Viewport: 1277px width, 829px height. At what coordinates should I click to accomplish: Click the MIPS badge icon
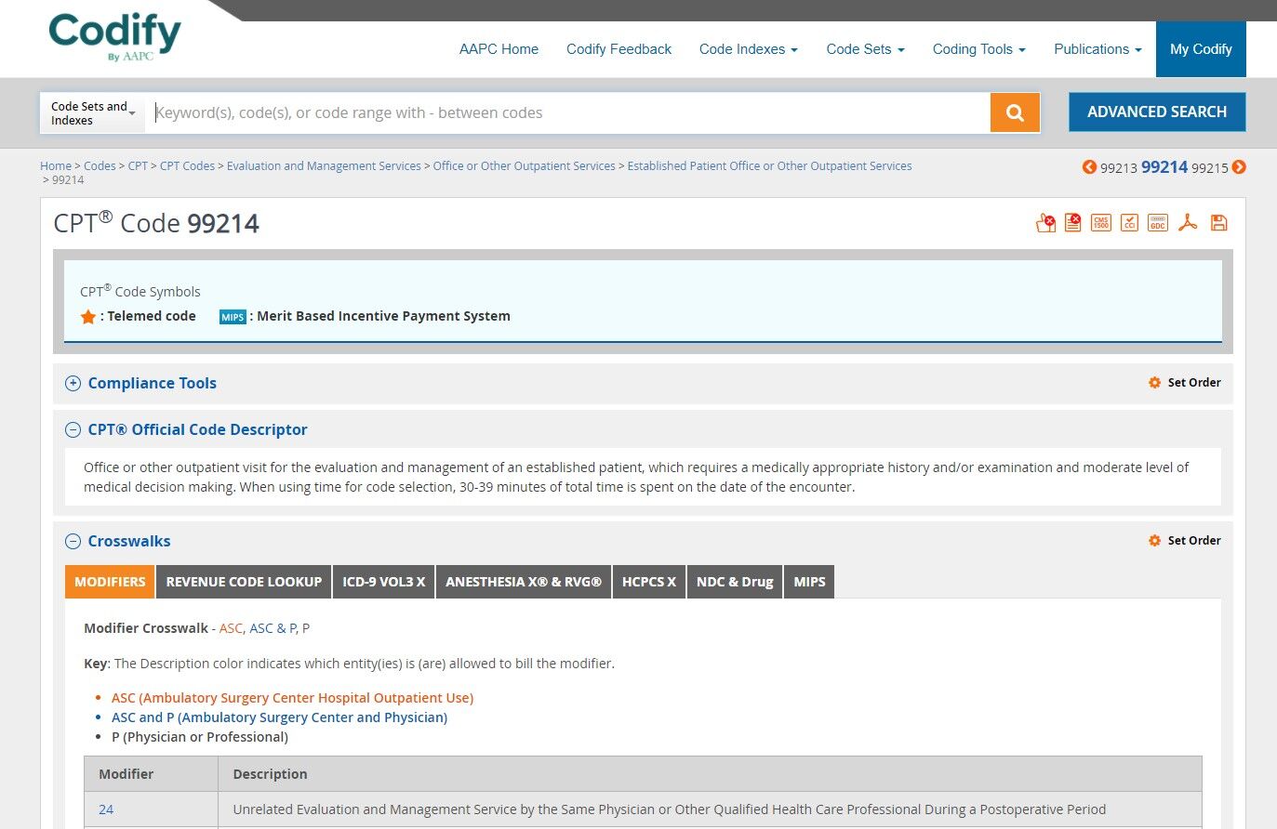[233, 317]
